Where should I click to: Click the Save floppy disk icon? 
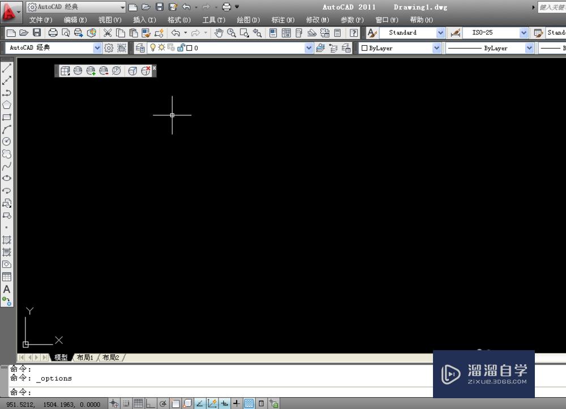tap(37, 33)
